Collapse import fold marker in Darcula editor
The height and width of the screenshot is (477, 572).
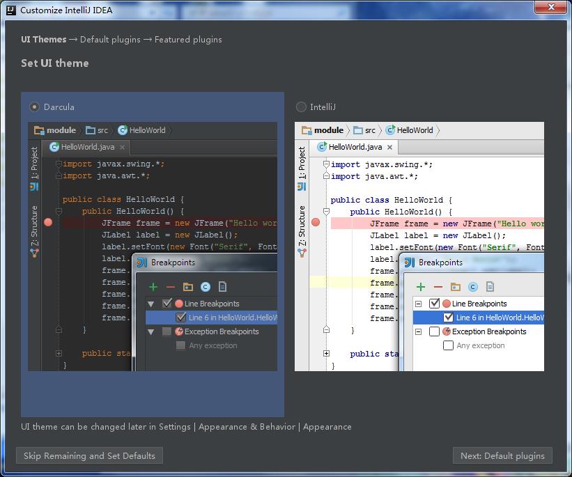coord(59,164)
